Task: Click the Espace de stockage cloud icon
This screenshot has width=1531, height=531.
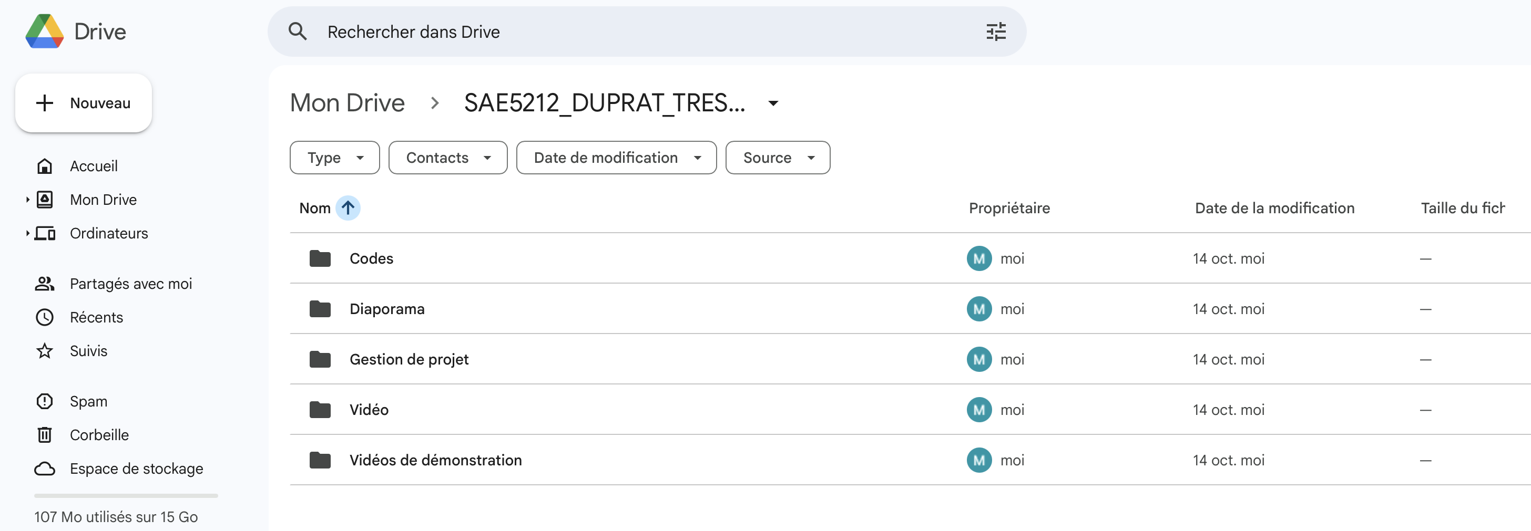Action: point(45,468)
